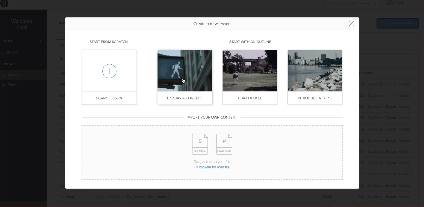This screenshot has height=207, width=424.
Task: Choose the Introduce a Topic outline thumbnail
Action: (x=315, y=71)
